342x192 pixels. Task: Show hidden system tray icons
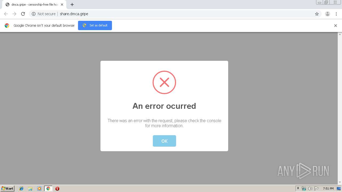(298, 189)
